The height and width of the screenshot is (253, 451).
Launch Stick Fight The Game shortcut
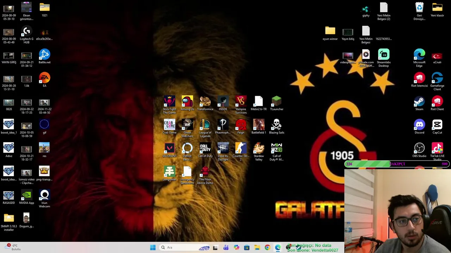point(169,105)
